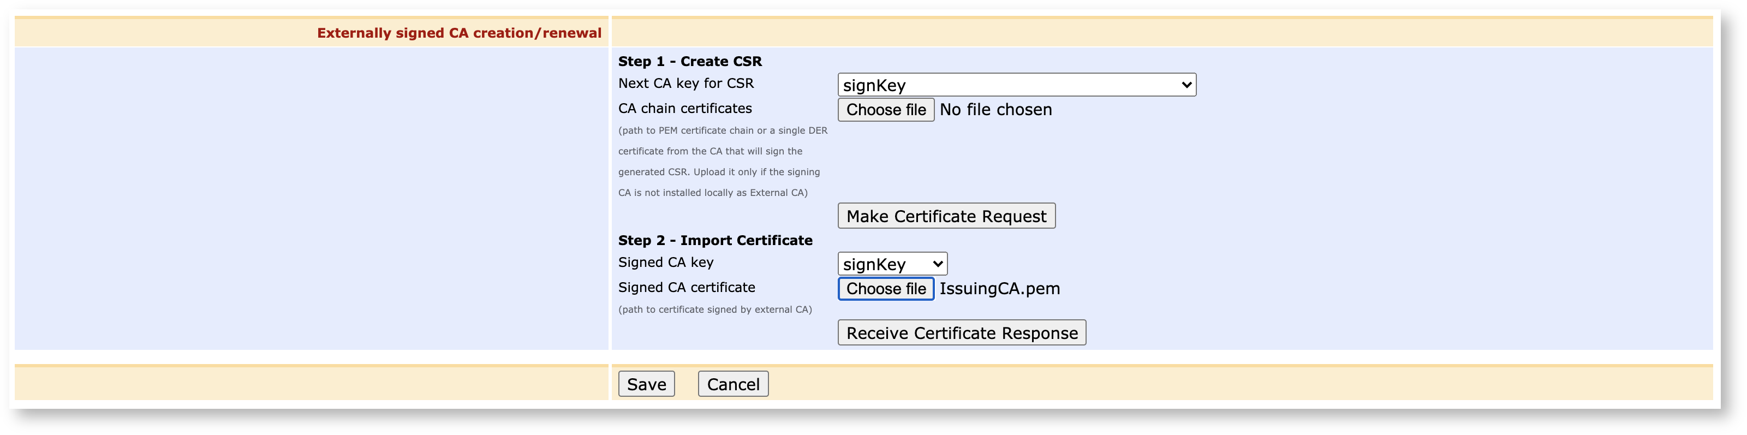This screenshot has height=435, width=1747.
Task: Click the 'Step 2 - Import Certificate' heading
Action: (x=714, y=240)
